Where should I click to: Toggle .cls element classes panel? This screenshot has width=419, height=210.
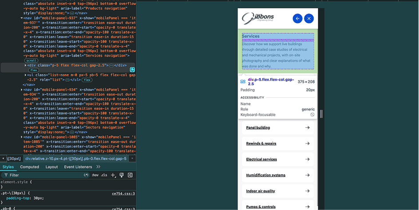[104, 175]
